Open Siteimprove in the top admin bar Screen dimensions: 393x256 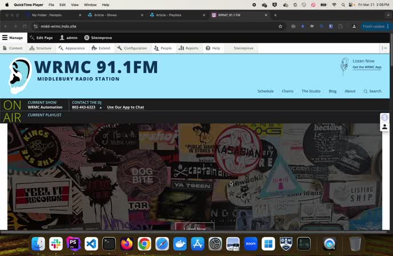pos(98,38)
